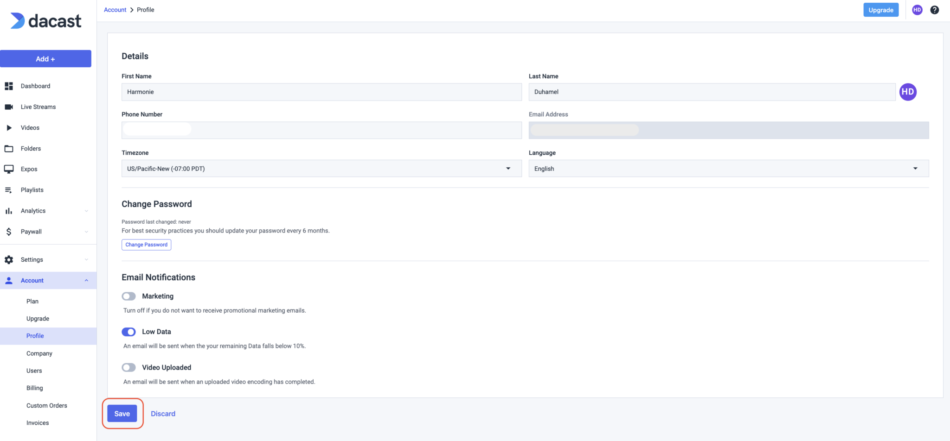This screenshot has width=950, height=441.
Task: Select Profile under Account
Action: pos(48,336)
